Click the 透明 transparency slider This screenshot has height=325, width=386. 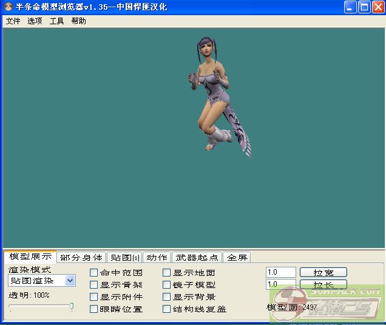[x=41, y=307]
